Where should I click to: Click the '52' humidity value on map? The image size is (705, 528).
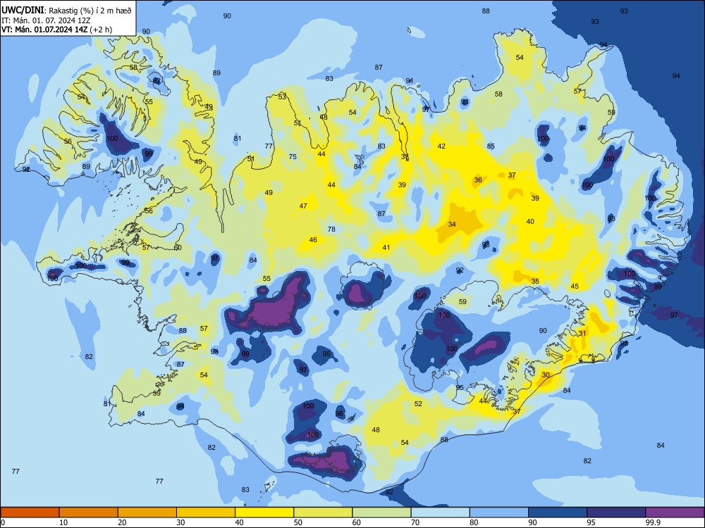(418, 403)
